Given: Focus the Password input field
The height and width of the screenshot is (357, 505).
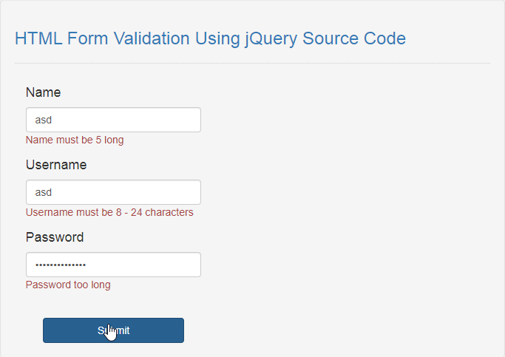Looking at the screenshot, I should 113,265.
